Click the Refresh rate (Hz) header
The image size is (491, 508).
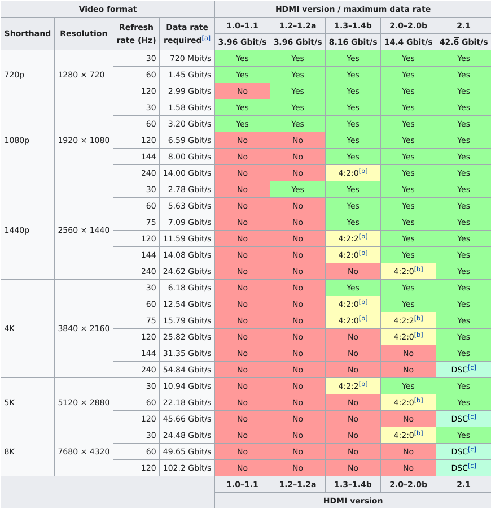(x=135, y=33)
